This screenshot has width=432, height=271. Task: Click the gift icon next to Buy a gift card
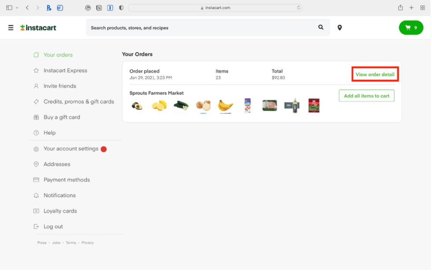pos(36,117)
